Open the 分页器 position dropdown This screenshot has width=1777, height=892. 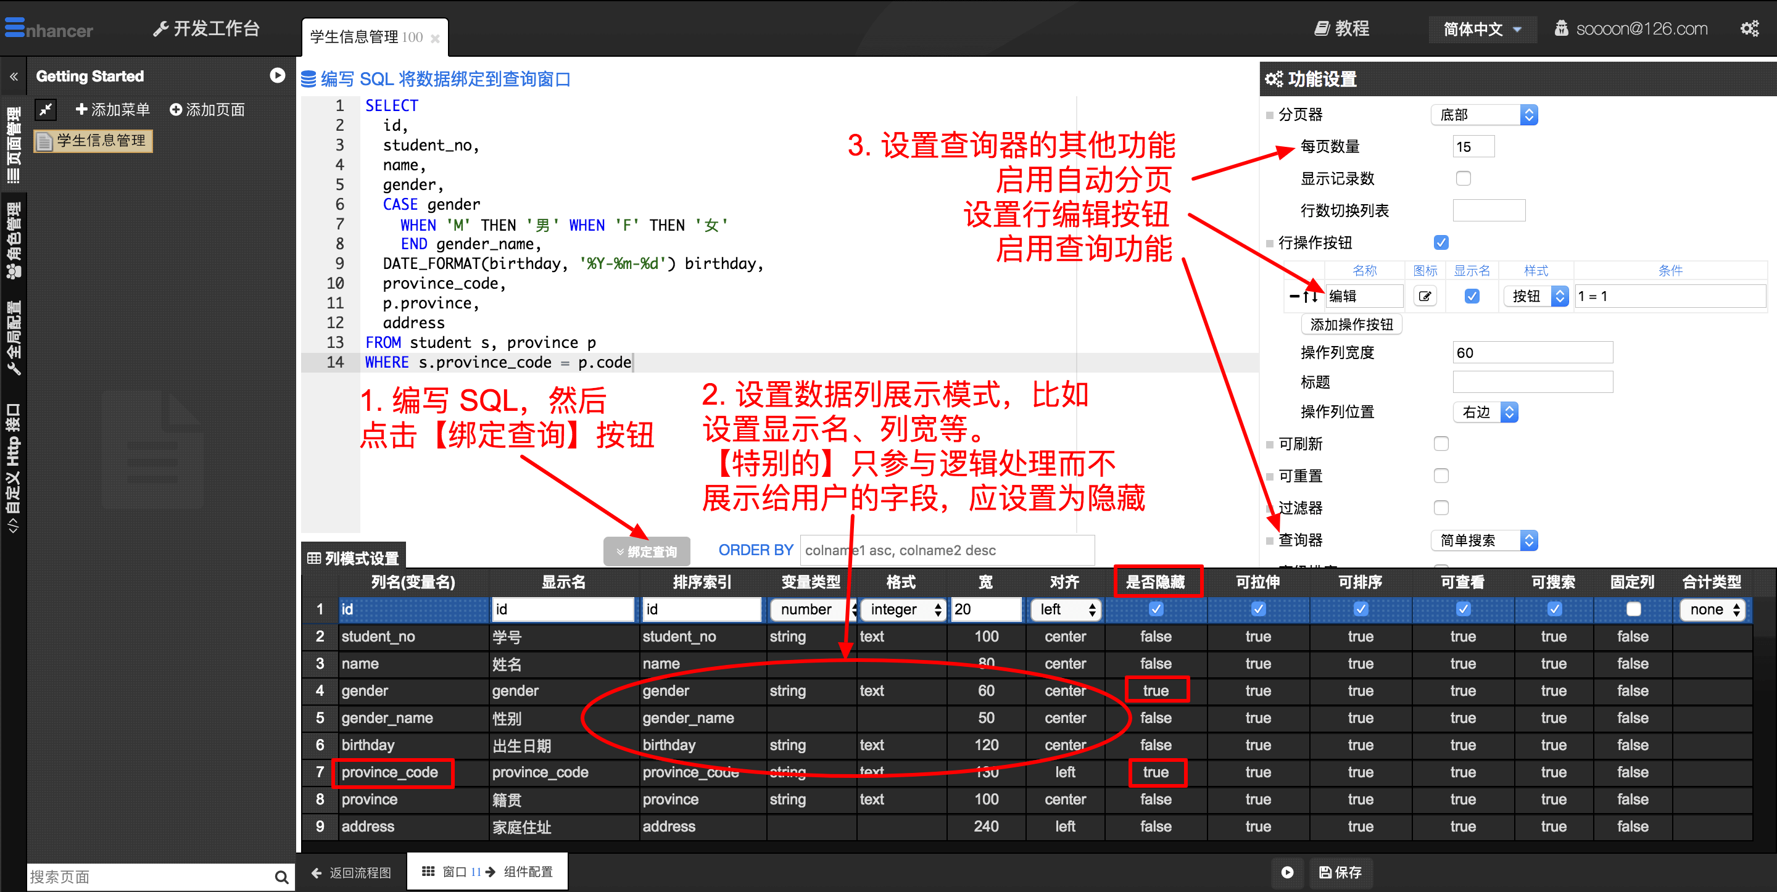[x=1484, y=115]
